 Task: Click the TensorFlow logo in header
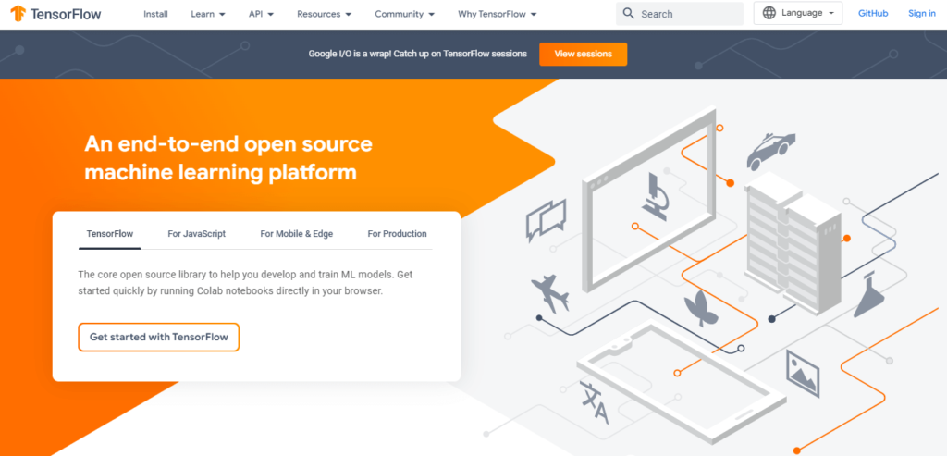pos(55,13)
